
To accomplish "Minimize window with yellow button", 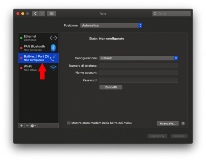I will pyautogui.click(x=23, y=14).
